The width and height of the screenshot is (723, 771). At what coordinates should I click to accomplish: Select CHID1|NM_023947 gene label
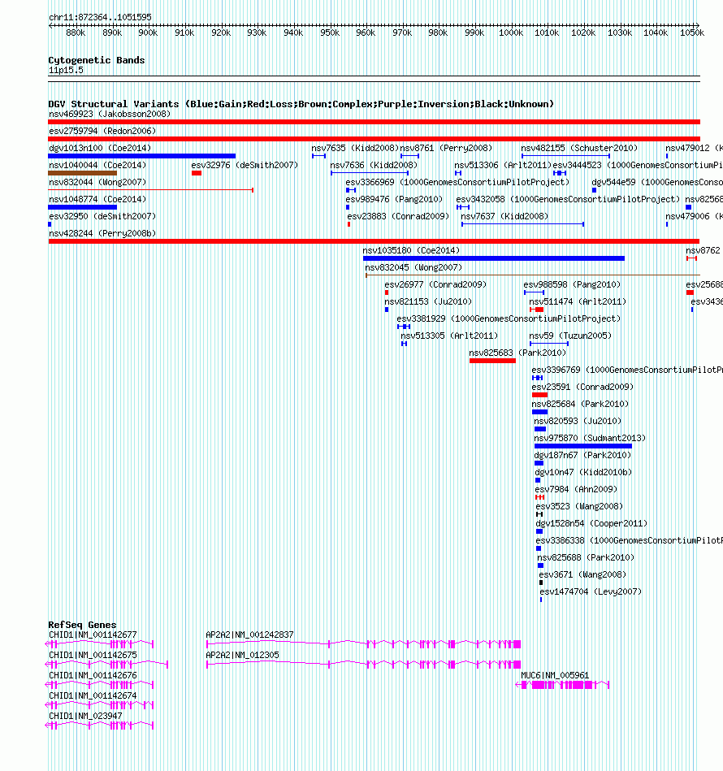85,716
